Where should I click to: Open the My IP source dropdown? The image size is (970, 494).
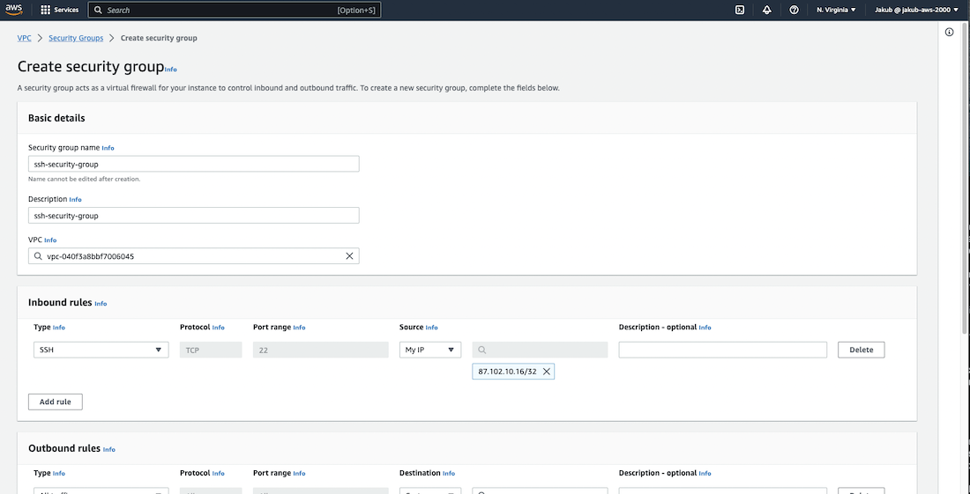click(429, 350)
